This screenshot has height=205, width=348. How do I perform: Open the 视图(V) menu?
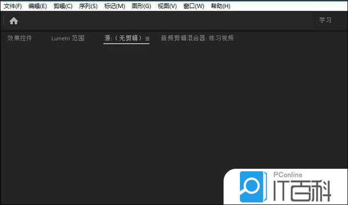point(167,6)
